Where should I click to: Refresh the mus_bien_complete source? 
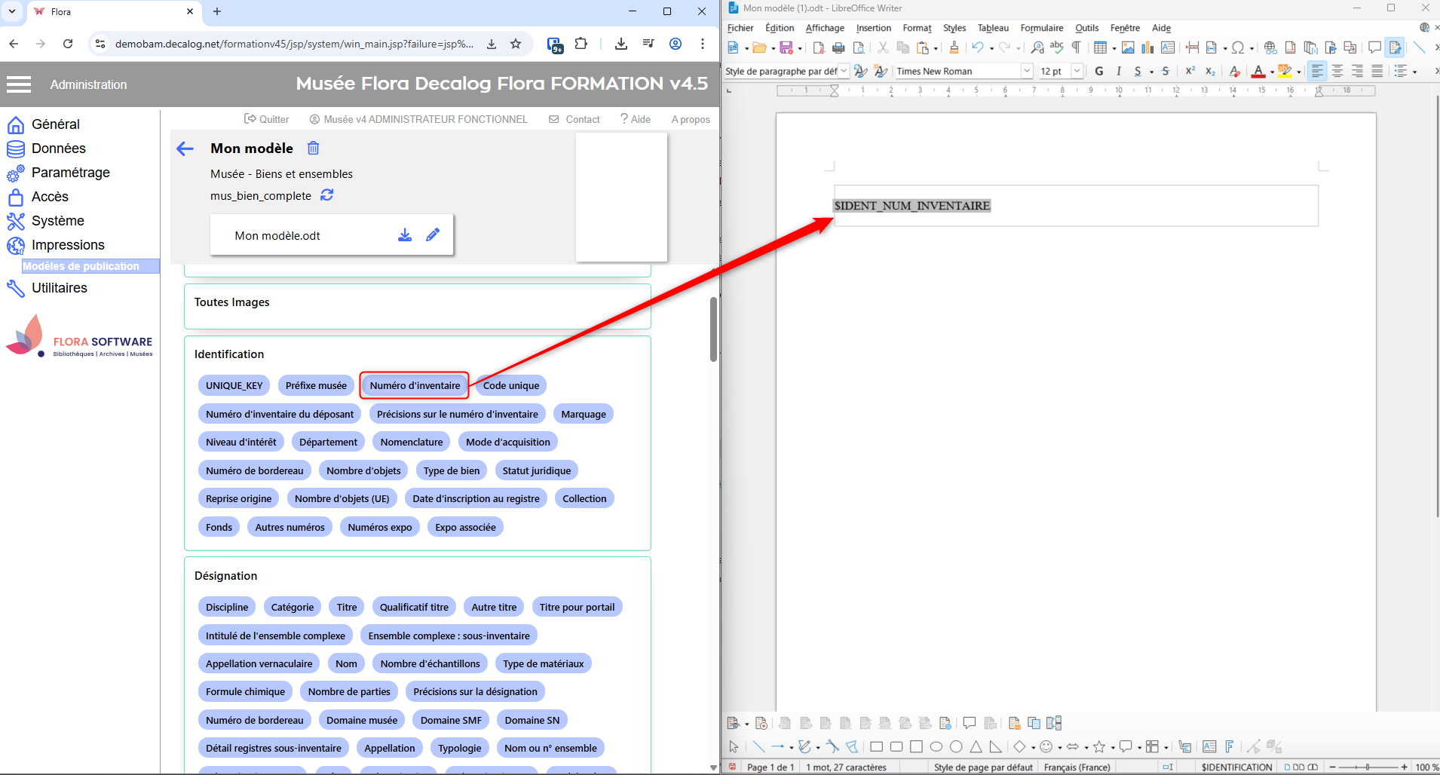pos(326,195)
